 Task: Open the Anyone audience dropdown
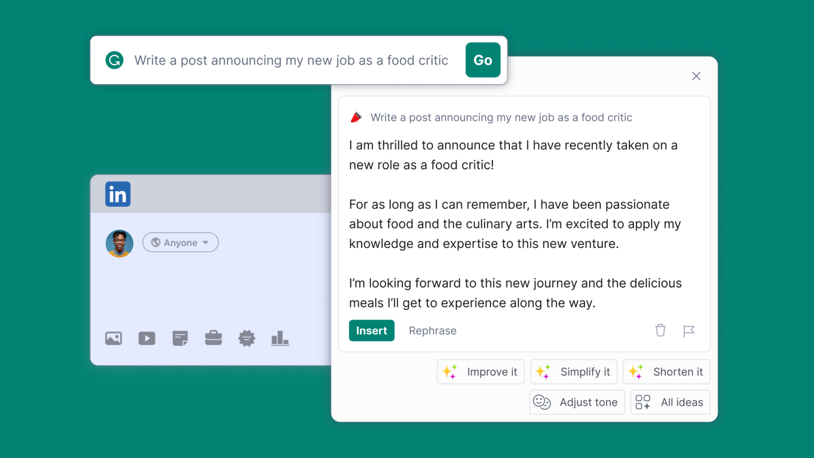180,242
